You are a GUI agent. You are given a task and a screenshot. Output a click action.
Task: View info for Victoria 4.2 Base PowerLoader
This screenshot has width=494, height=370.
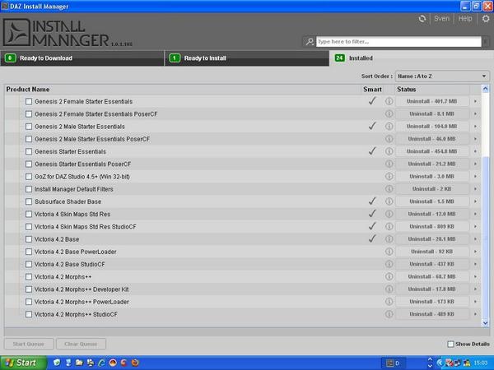click(x=389, y=252)
